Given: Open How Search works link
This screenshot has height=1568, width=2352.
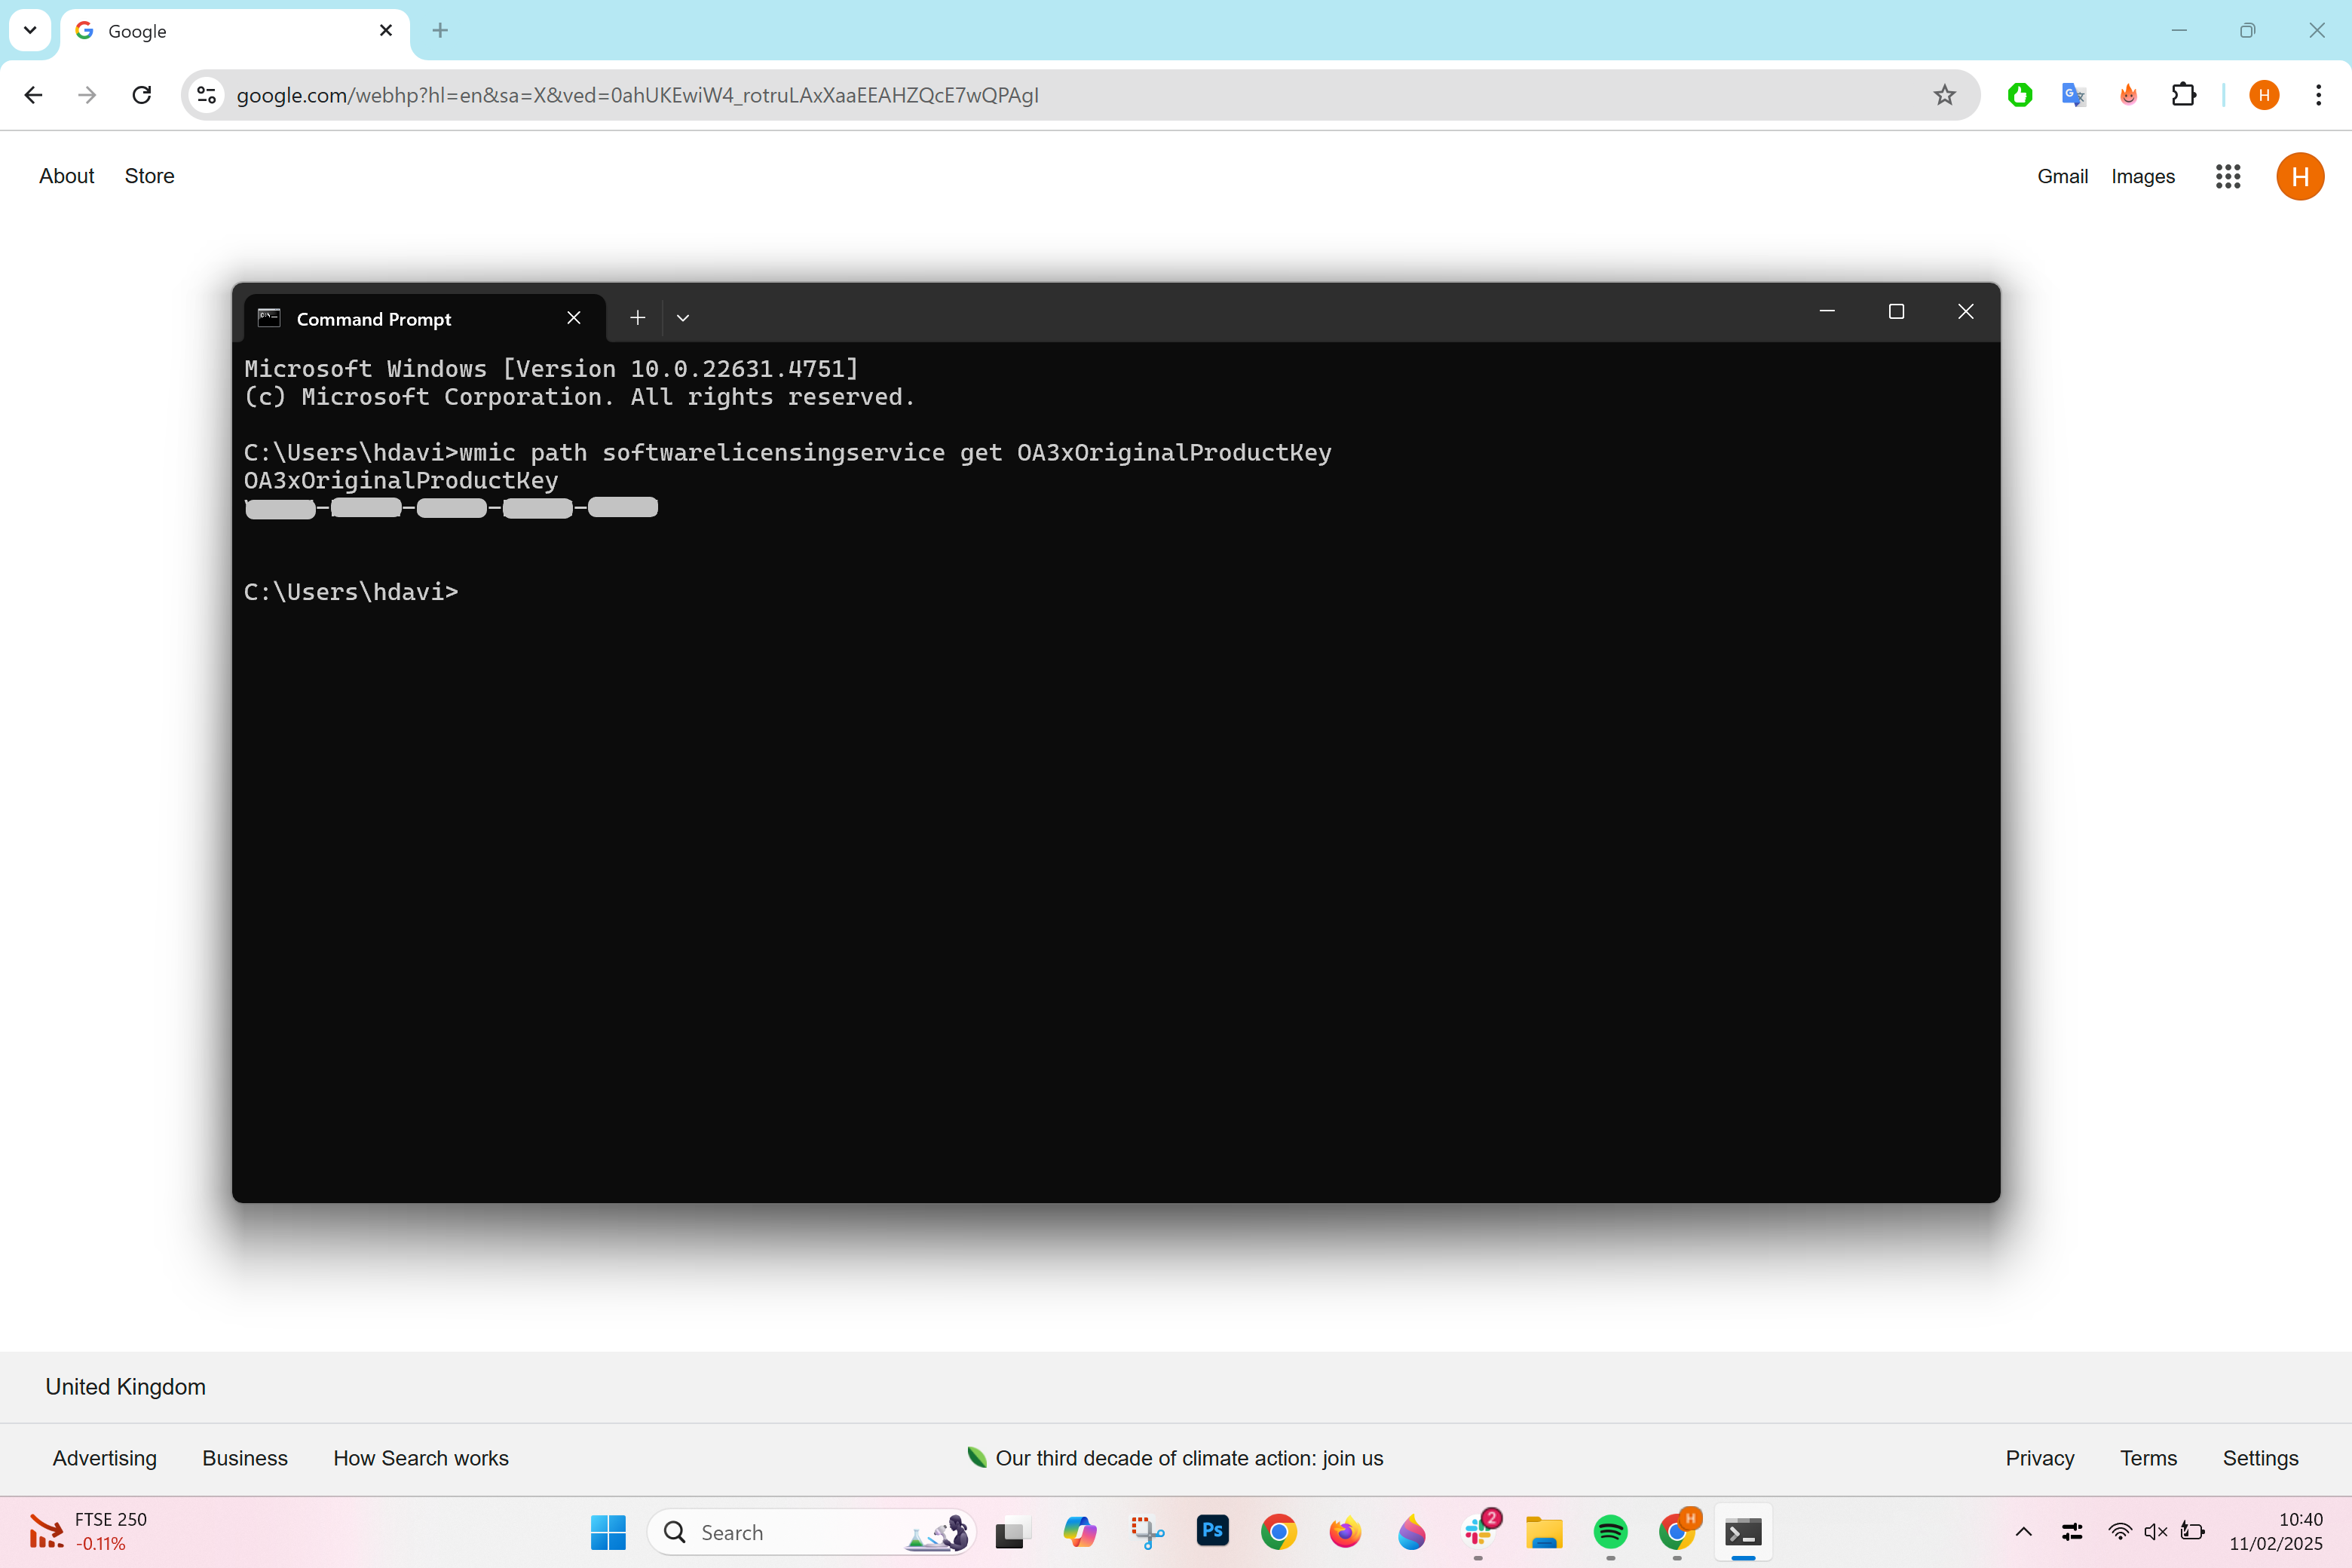Looking at the screenshot, I should 421,1458.
